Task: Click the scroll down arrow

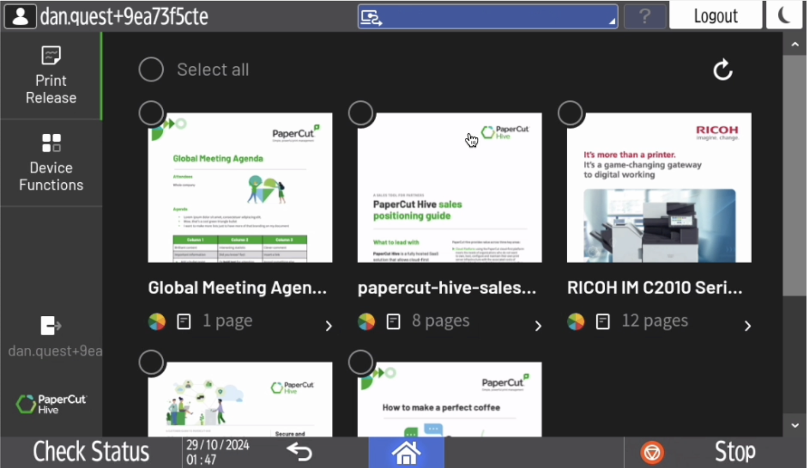Action: [795, 425]
